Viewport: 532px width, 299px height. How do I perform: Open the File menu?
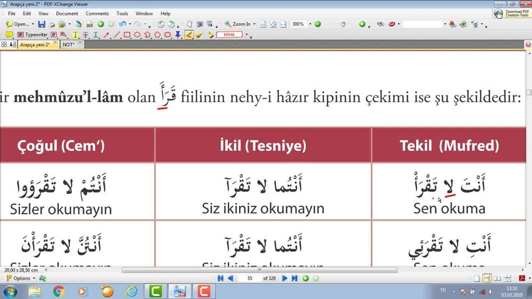pos(11,13)
